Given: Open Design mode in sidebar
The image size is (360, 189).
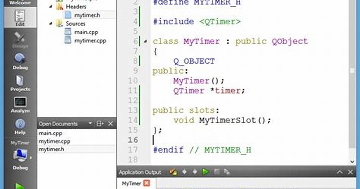Looking at the screenshot, I should (20, 40).
